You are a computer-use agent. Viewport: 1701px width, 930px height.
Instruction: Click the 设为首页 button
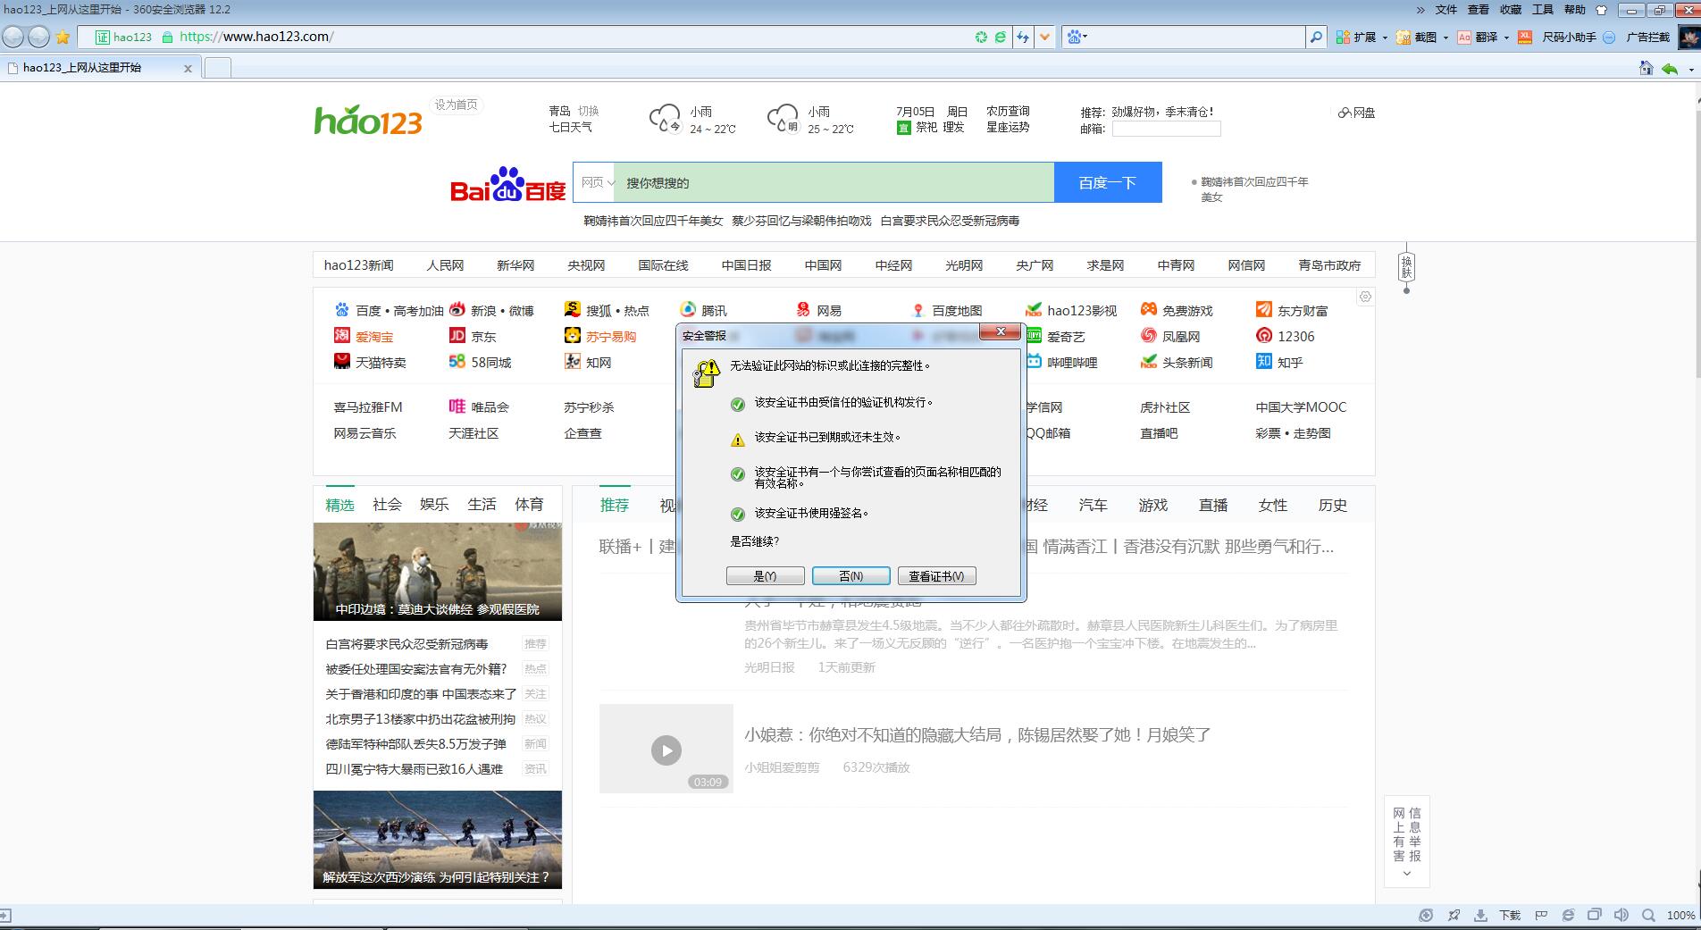point(456,105)
